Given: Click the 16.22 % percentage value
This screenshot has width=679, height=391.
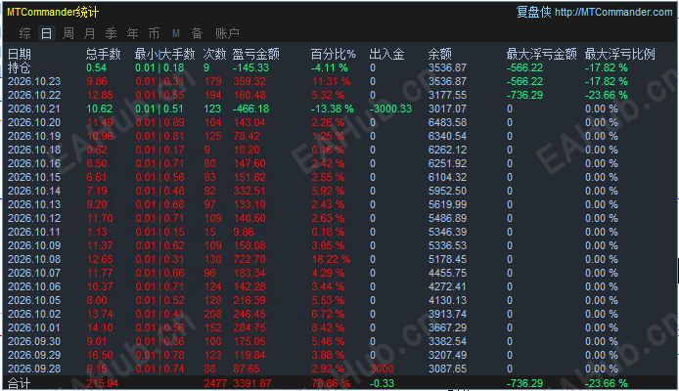Looking at the screenshot, I should (x=331, y=259).
